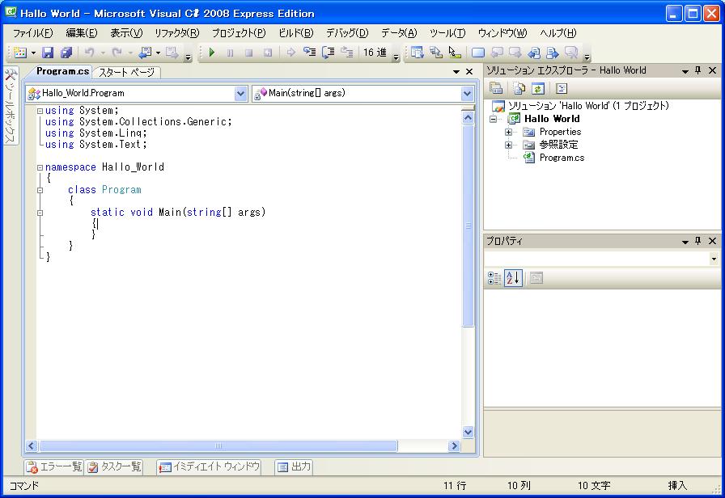Refresh the Solution Explorer

[x=538, y=88]
